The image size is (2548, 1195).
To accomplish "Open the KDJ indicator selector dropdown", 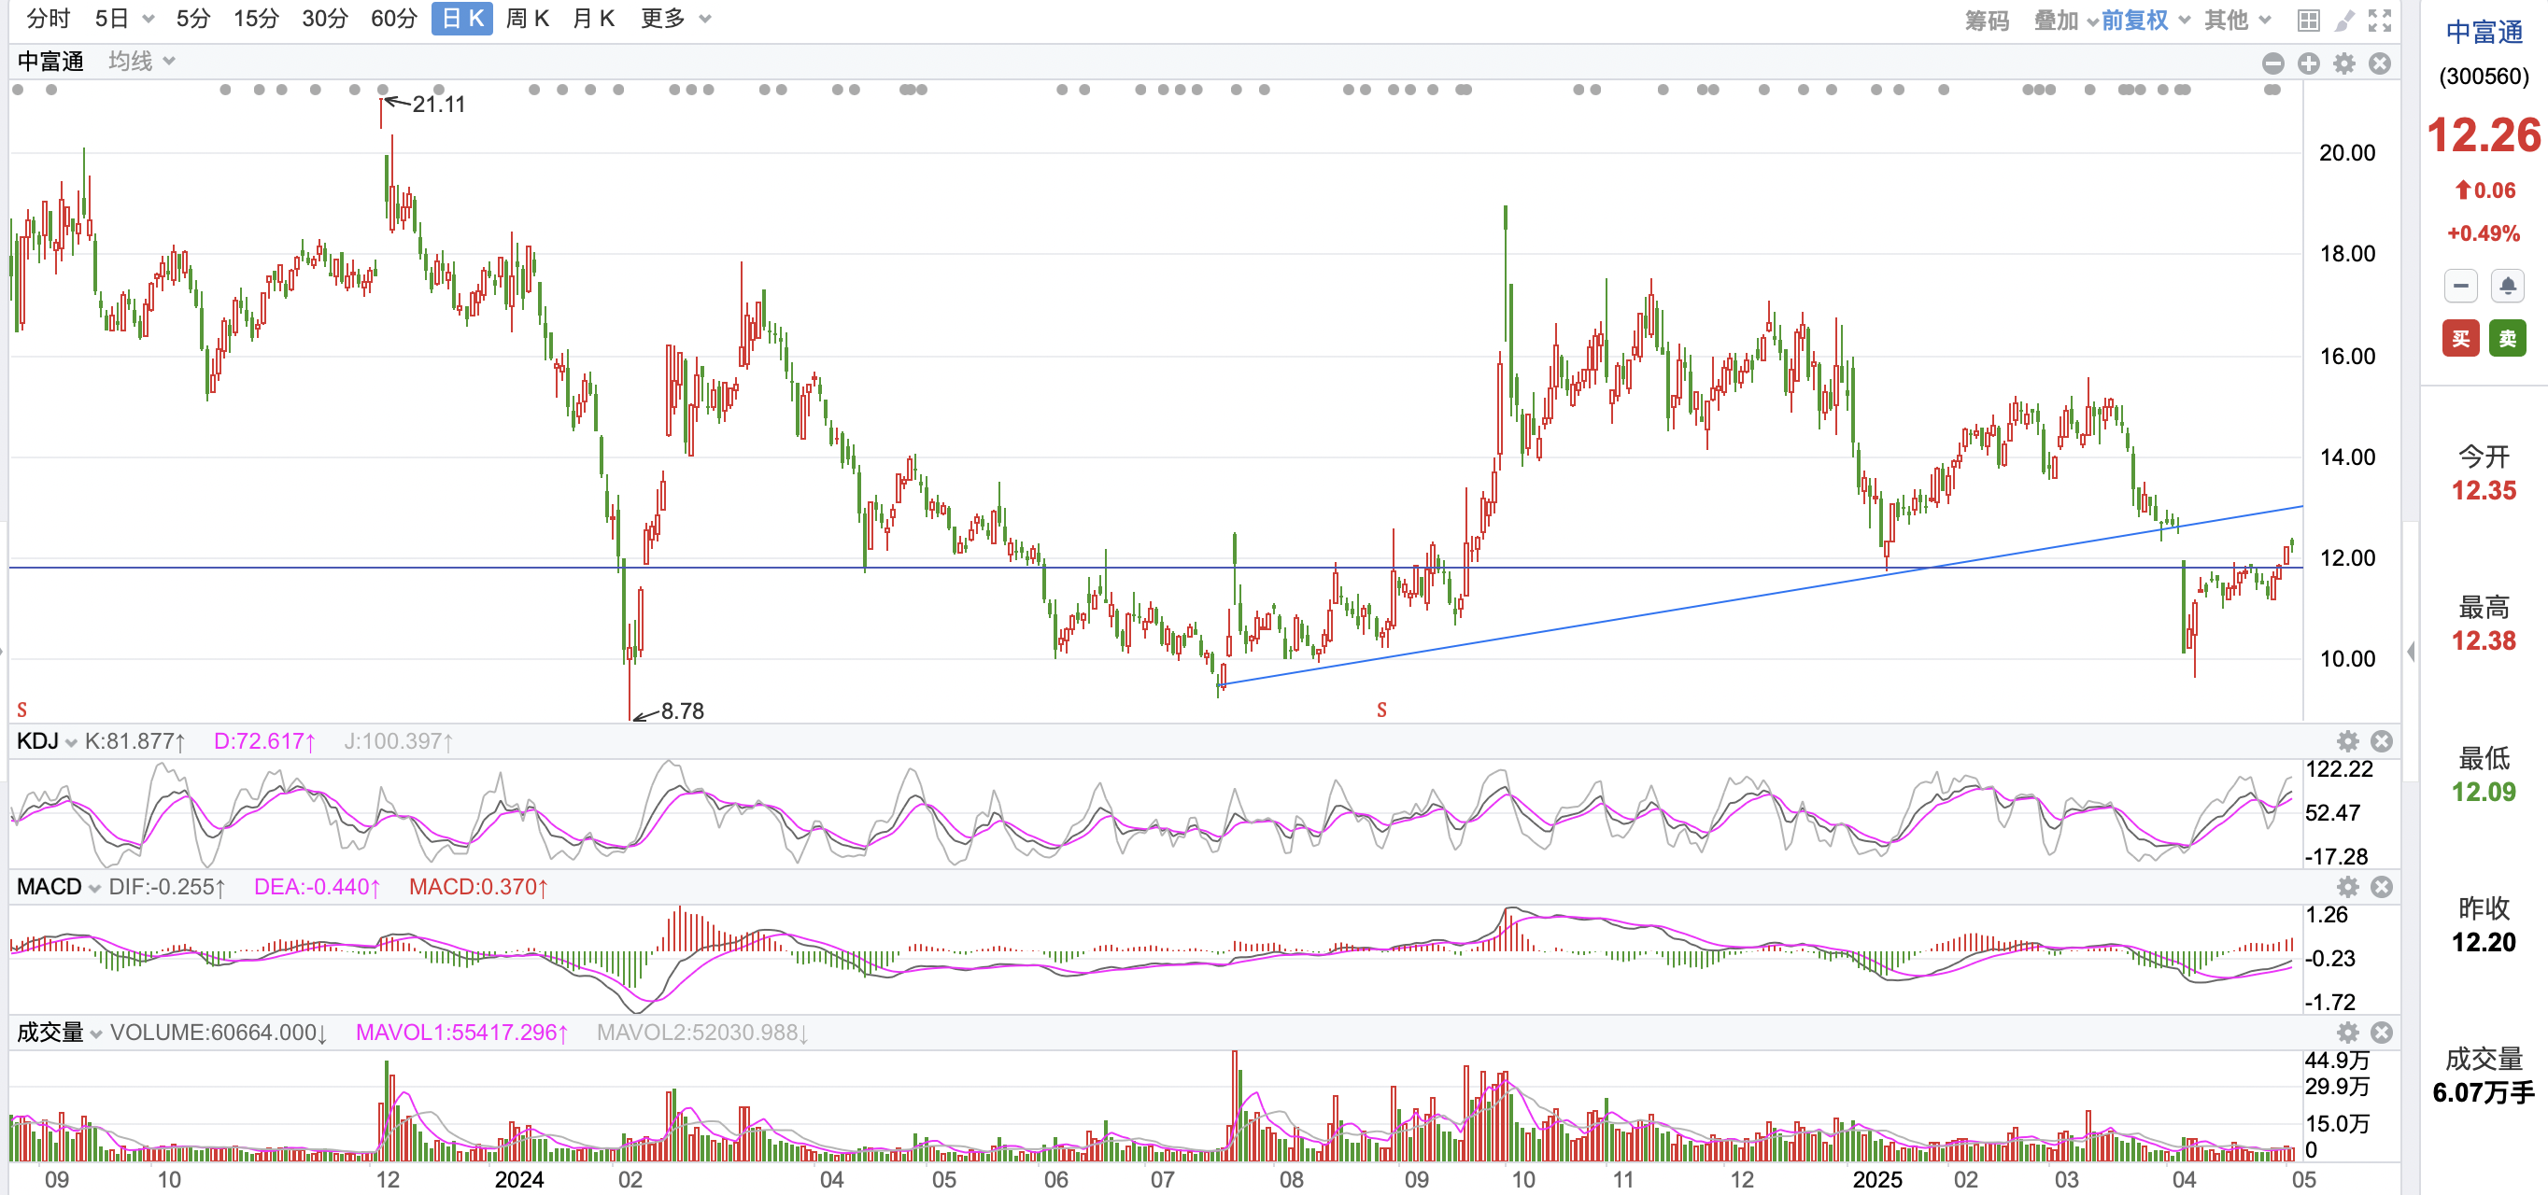I will pyautogui.click(x=47, y=741).
